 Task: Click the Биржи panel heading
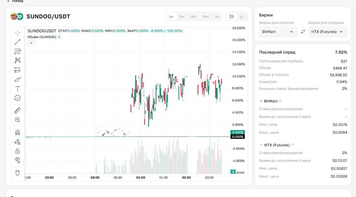266,15
